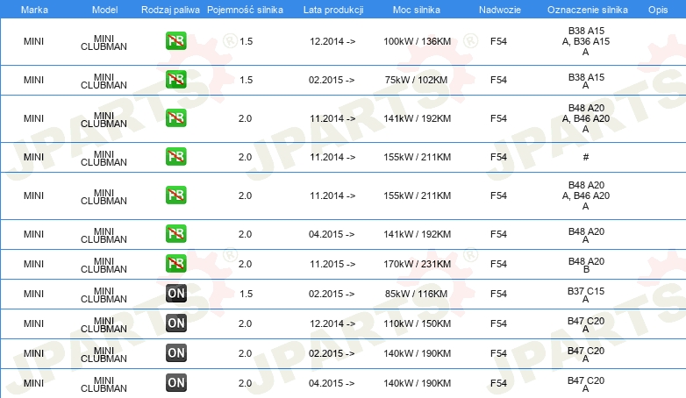This screenshot has height=398, width=686.
Task: Select the 170kW / 231KM power cell
Action: tap(417, 264)
